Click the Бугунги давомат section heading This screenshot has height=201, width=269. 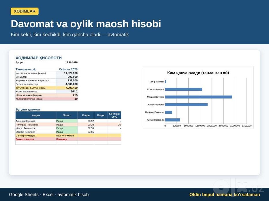click(x=28, y=109)
